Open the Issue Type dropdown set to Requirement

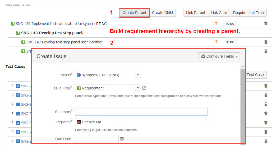tap(108, 88)
